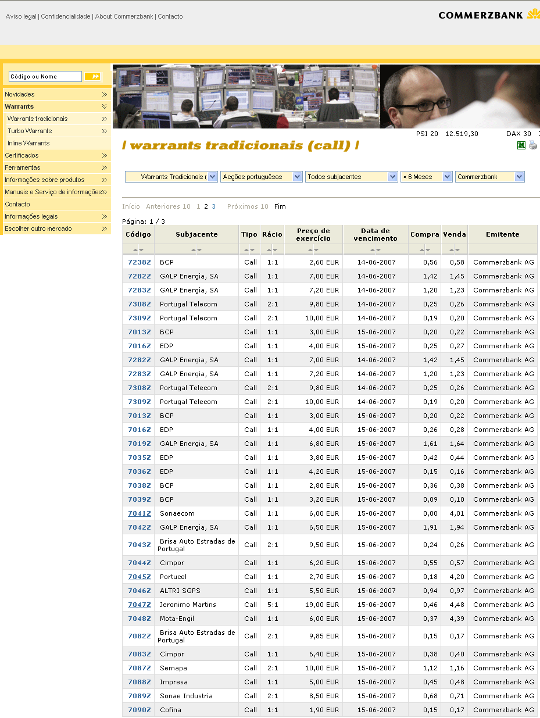Sort Rácio column descending arrow

coord(275,249)
